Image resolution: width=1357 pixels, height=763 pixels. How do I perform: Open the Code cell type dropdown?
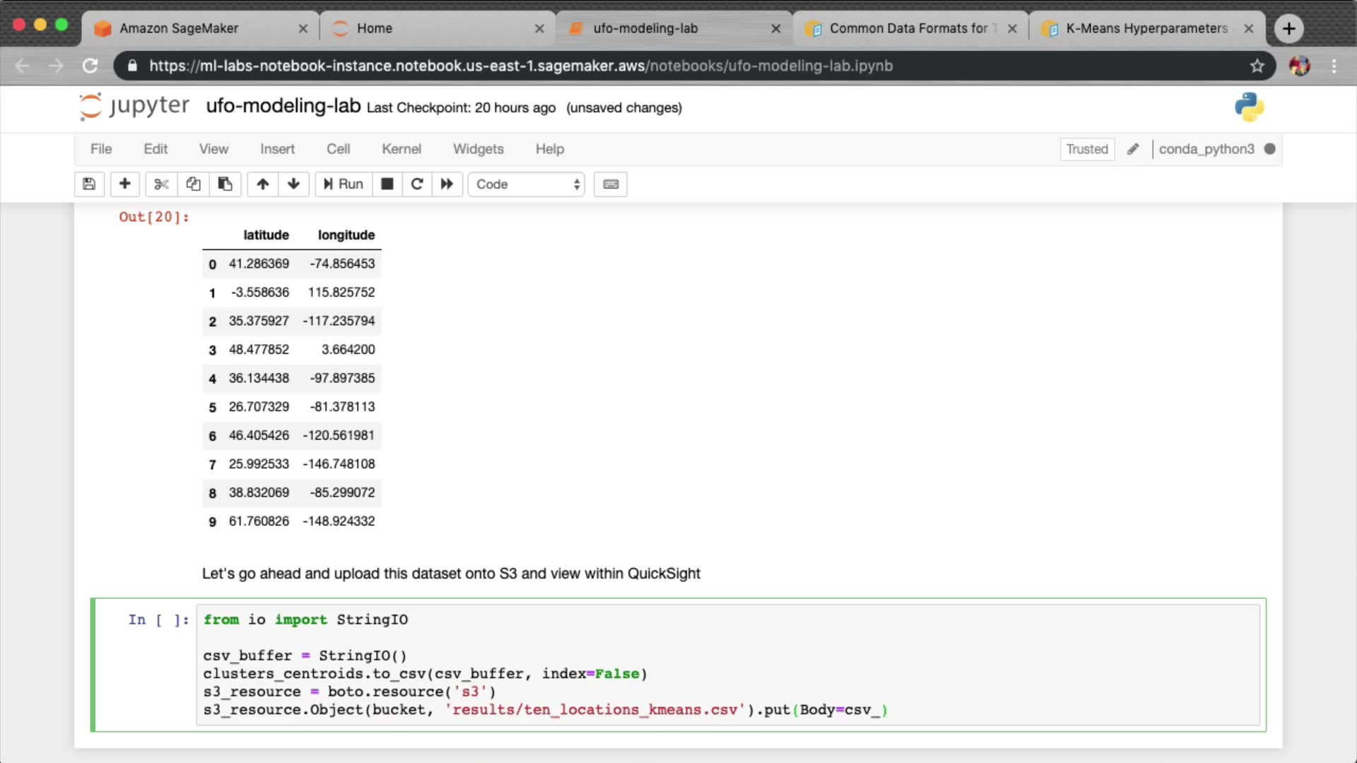[x=527, y=184]
